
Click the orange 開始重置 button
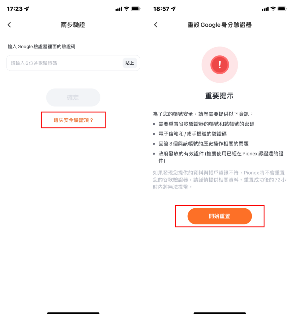pos(220,216)
